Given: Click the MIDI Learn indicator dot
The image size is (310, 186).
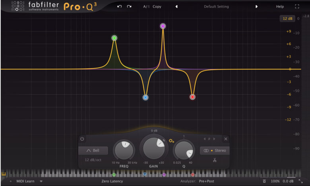Looking at the screenshot, I should 11,181.
